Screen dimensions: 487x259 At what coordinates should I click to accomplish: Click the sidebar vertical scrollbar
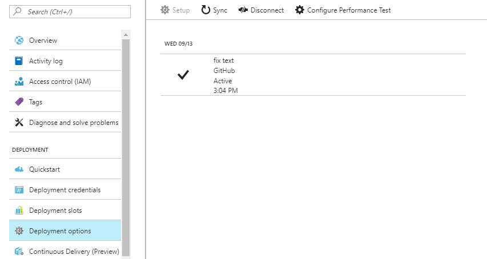(126, 143)
